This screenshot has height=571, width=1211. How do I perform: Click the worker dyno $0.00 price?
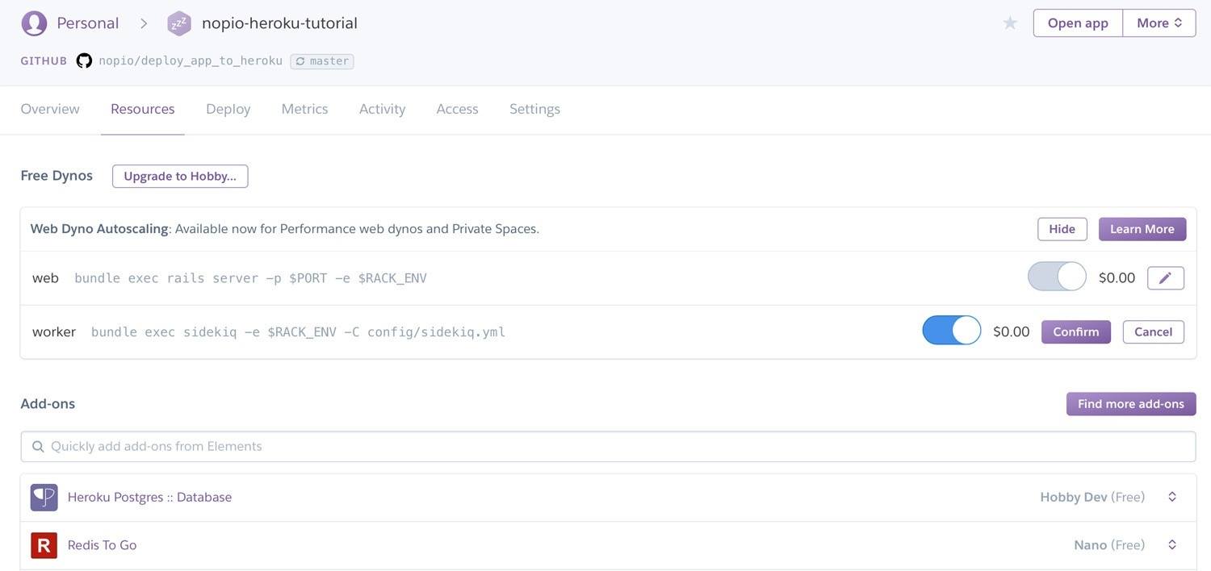[x=1012, y=331]
